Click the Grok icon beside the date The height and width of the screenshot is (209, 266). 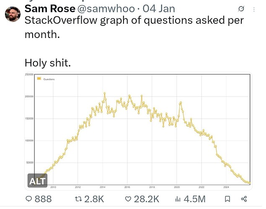241,9
